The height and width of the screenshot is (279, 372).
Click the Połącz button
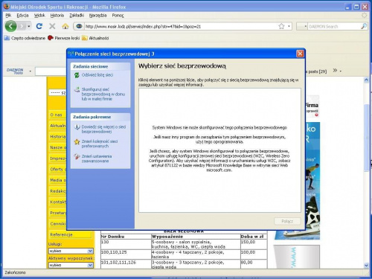point(287,221)
